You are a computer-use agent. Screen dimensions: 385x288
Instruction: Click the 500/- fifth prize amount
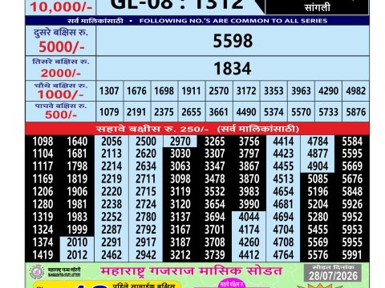tap(61, 114)
